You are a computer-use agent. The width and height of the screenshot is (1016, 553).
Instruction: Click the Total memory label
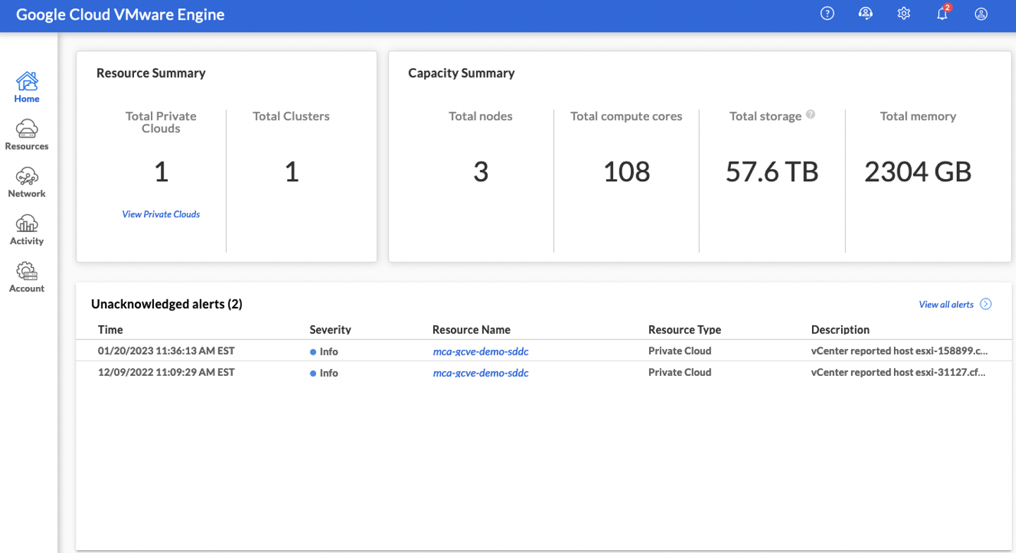click(x=918, y=116)
